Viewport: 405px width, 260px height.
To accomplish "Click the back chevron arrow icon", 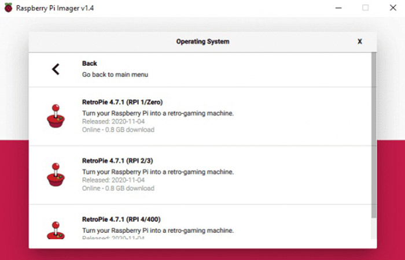I will coord(56,69).
